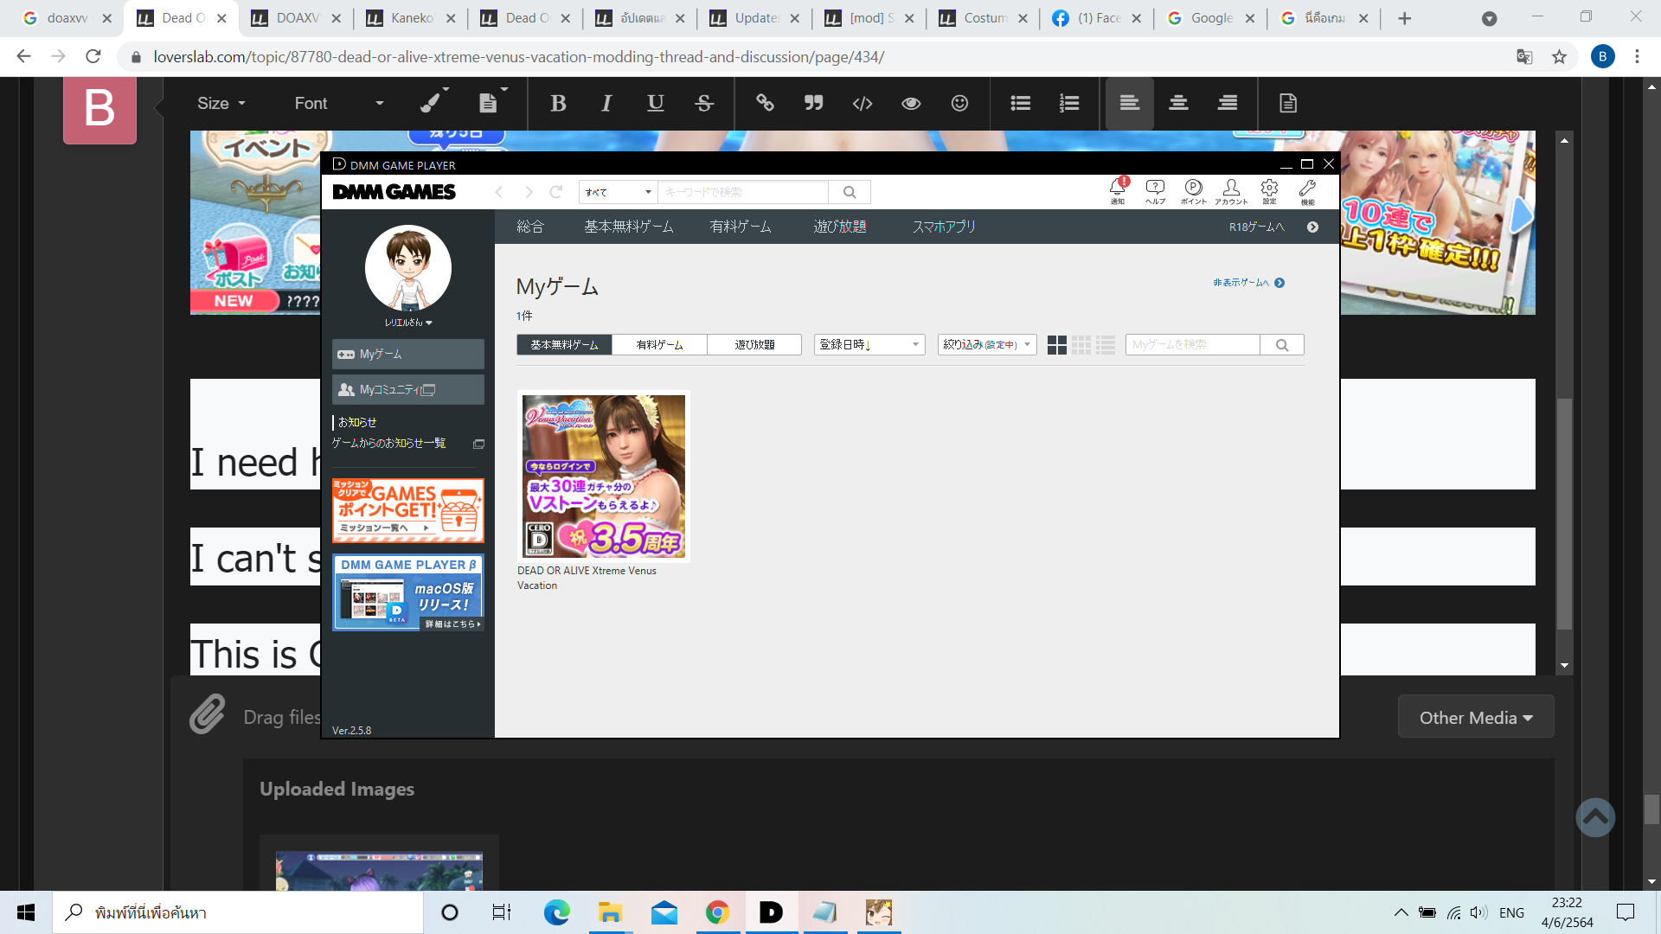Open DEAD OR ALIVE Xtreme Venus Vacation thumbnail

click(x=604, y=477)
